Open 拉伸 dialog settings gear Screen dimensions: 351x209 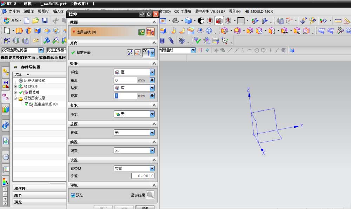coord(148,14)
